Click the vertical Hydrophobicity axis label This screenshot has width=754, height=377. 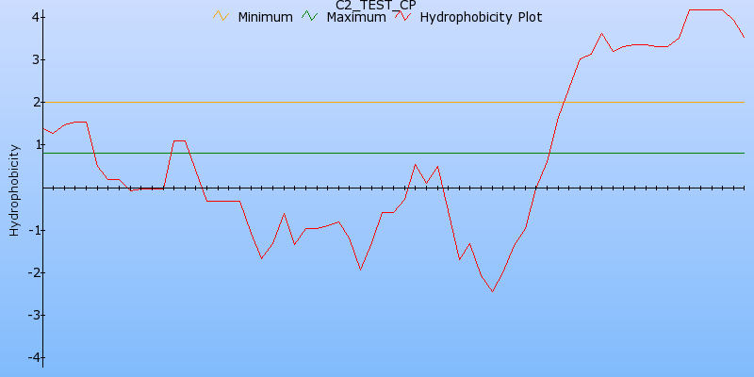coord(14,188)
